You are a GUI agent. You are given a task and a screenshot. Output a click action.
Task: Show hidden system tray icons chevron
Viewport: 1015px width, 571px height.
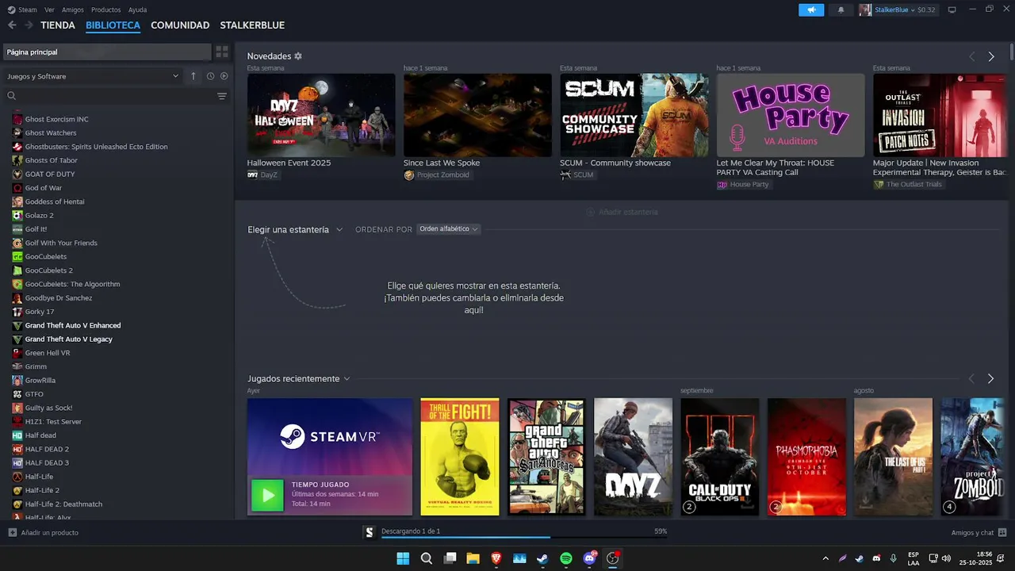tap(825, 558)
